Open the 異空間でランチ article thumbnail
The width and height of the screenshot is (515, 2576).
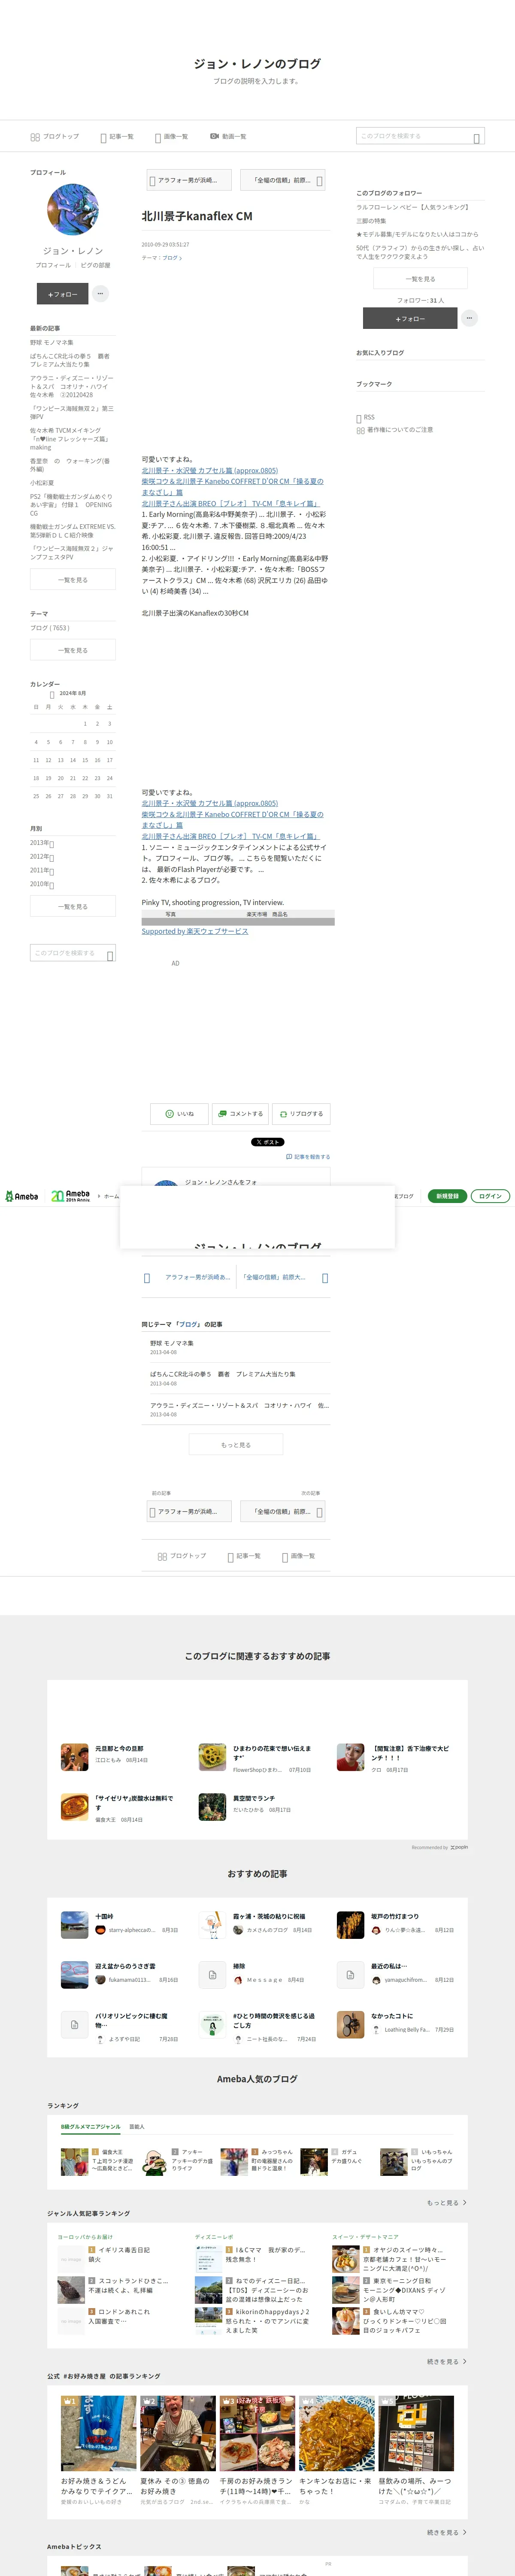(212, 1806)
